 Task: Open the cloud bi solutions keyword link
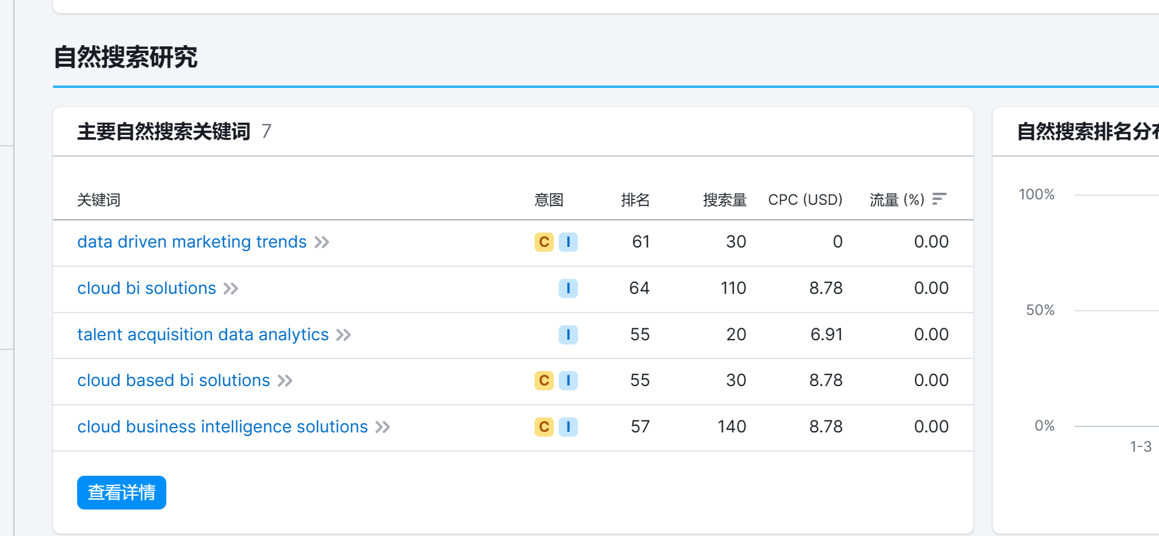pyautogui.click(x=146, y=288)
